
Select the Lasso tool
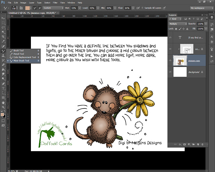3,28
